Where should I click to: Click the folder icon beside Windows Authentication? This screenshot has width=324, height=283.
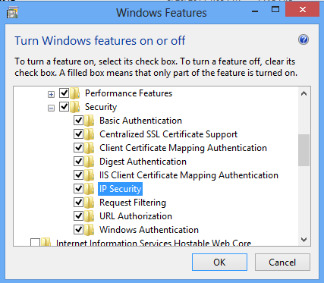click(x=90, y=230)
